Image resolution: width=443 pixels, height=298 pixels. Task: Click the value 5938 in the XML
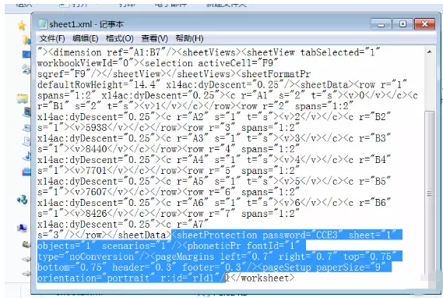[97, 128]
